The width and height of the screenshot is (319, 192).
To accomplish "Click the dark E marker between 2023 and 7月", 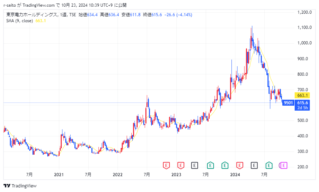I will click(194, 165).
